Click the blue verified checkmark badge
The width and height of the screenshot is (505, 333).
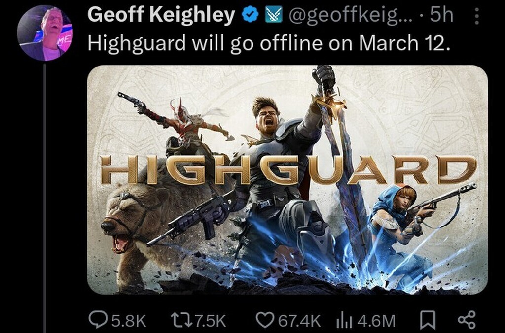(x=251, y=15)
